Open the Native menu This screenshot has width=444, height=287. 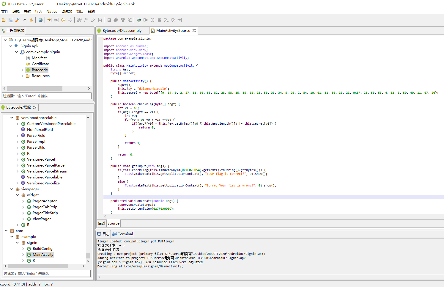(52, 12)
